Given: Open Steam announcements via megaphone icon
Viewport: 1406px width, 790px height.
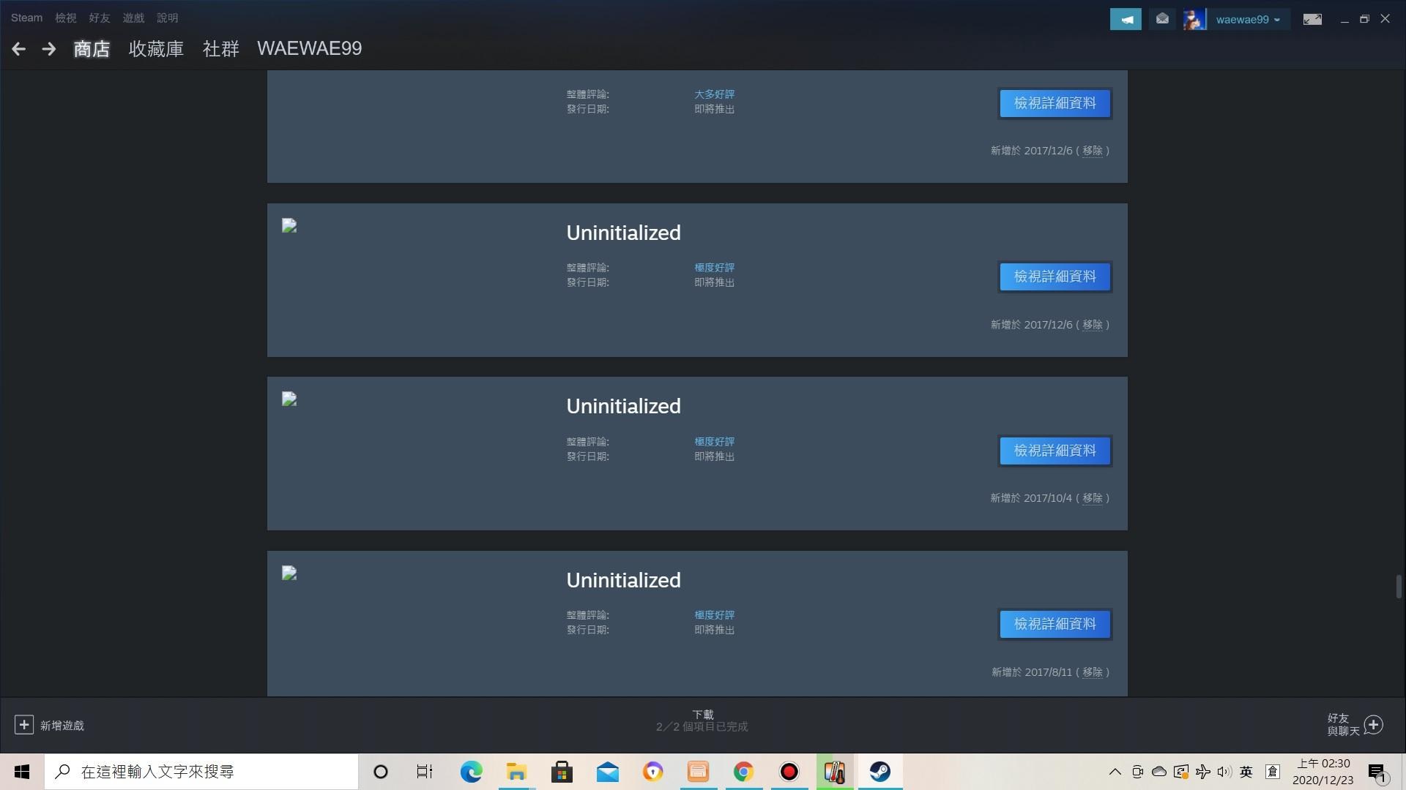Looking at the screenshot, I should pyautogui.click(x=1126, y=19).
